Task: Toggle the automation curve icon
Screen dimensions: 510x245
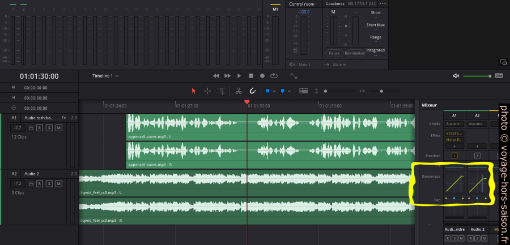Action: 294,76
